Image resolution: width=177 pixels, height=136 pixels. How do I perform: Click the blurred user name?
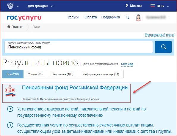tap(156, 17)
